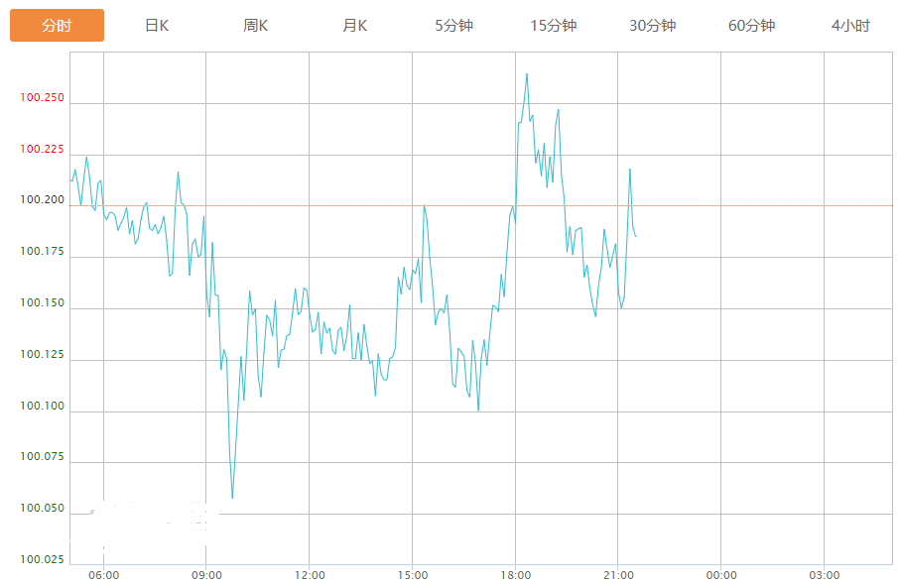The width and height of the screenshot is (900, 586).
Task: Click the 09:00 time axis label
Action: click(206, 575)
